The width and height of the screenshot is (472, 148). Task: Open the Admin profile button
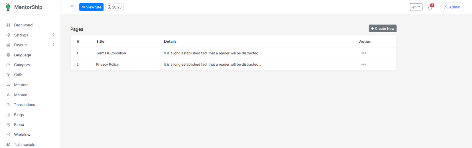click(x=452, y=7)
